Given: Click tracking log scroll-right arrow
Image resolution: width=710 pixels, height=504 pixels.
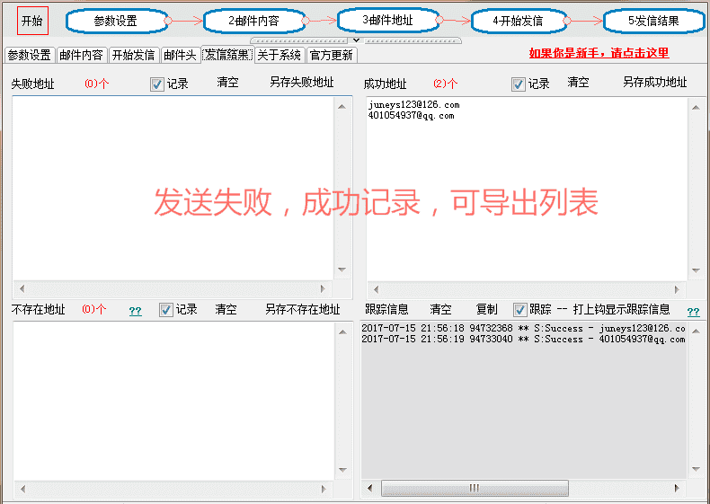Looking at the screenshot, I should point(677,488).
